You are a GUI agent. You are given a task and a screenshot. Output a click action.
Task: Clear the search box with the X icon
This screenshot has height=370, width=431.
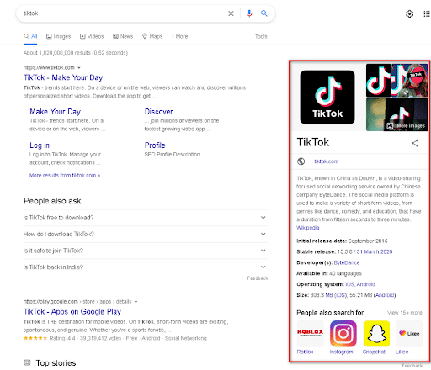click(x=231, y=13)
